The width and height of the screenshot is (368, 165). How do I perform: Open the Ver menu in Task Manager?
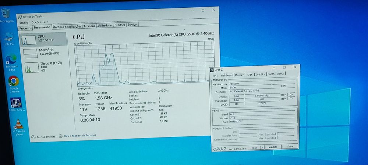pyautogui.click(x=46, y=22)
